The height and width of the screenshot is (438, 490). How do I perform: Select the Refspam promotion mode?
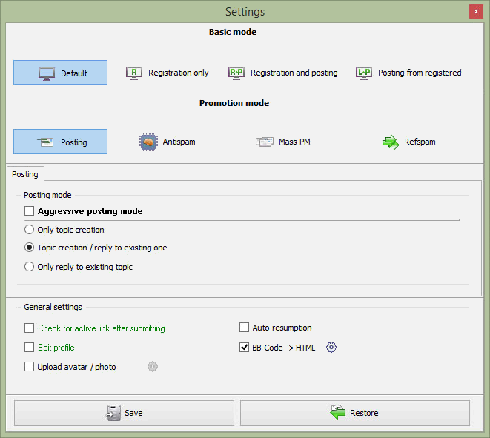[x=408, y=142]
